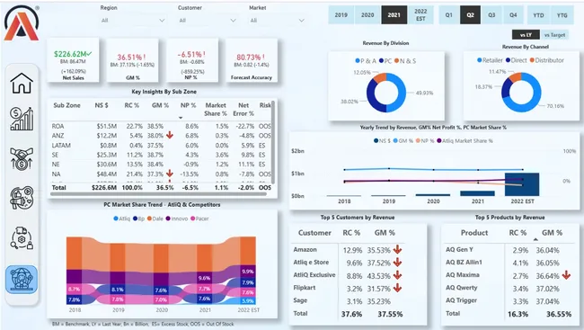
Task: Switch comparison to vs Target
Action: (554, 35)
